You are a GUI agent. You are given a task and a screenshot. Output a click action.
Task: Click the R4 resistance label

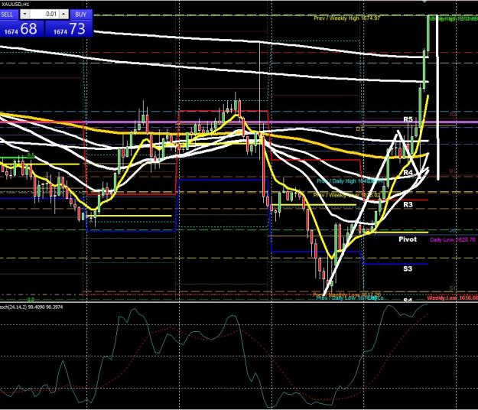(408, 173)
